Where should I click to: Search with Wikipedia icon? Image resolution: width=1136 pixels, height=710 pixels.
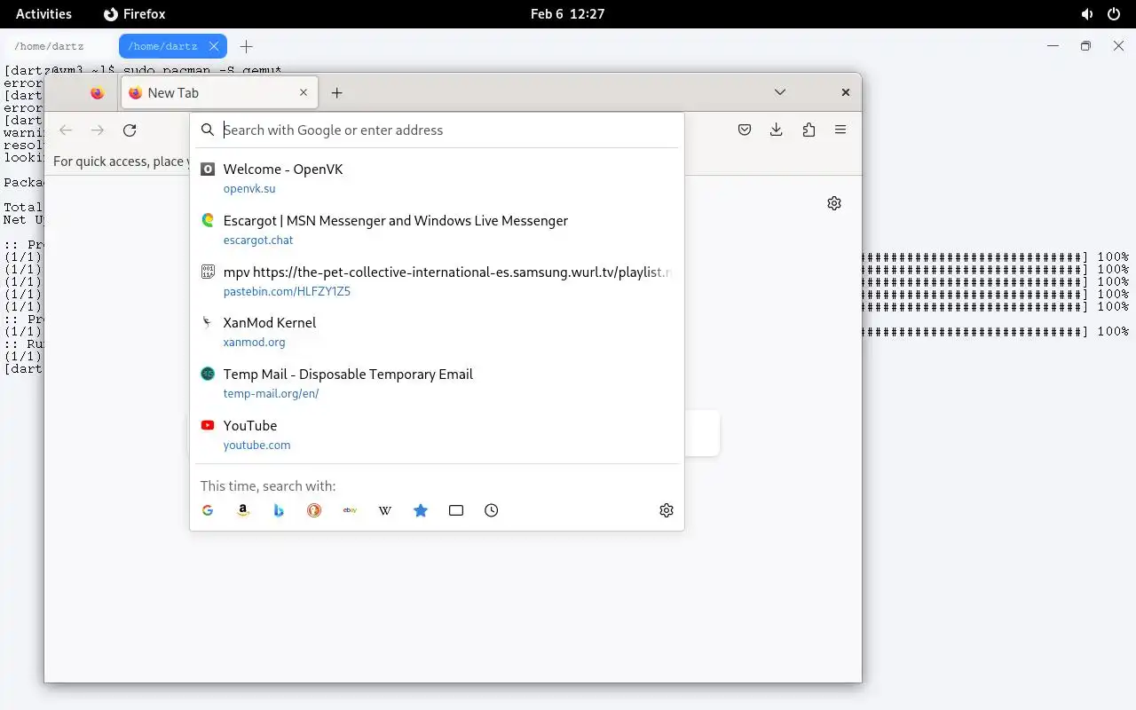click(385, 510)
